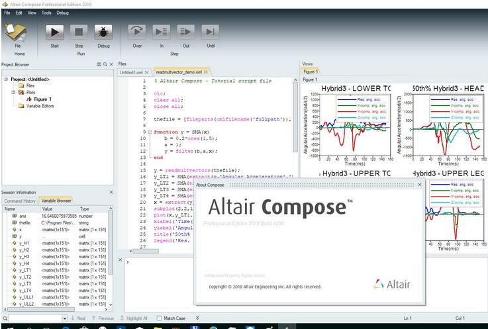
Task: Step In using the toolbar
Action: 162,32
